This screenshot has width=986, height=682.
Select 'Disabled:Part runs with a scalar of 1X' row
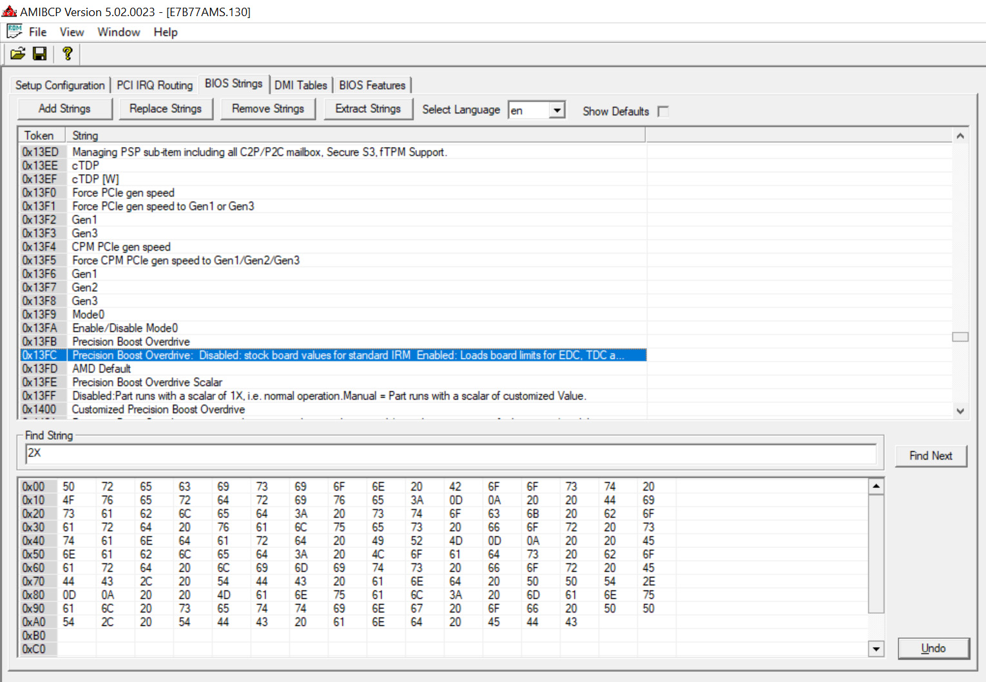333,396
